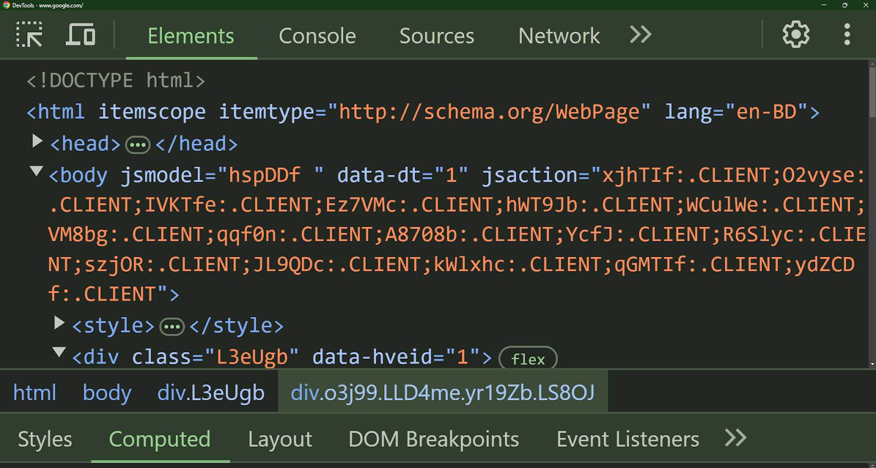Show more panel tabs after Network

[x=641, y=35]
